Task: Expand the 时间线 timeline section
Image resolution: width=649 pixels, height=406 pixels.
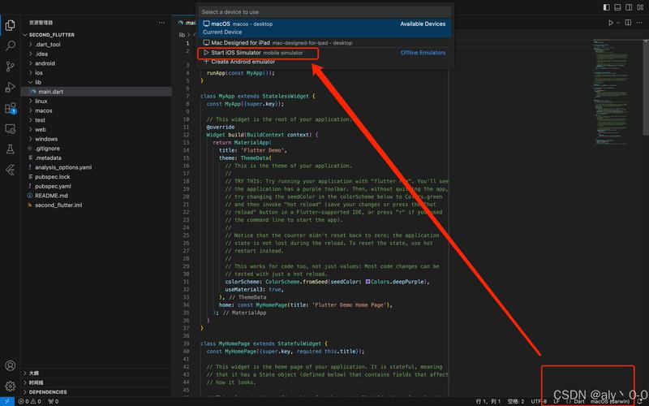Action: [x=96, y=382]
